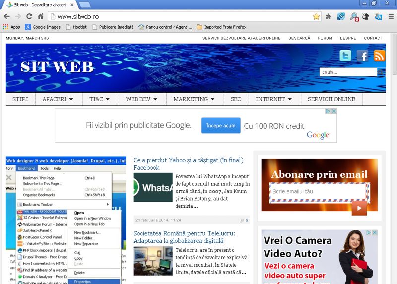Click the translate extension icon
The width and height of the screenshot is (397, 284).
pyautogui.click(x=378, y=17)
